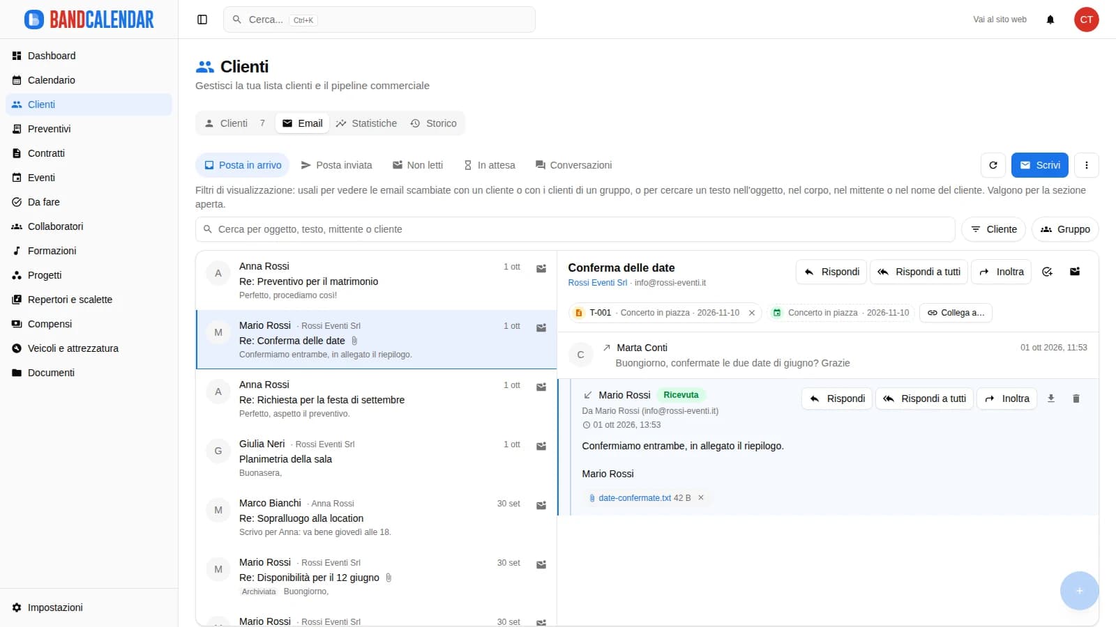The height and width of the screenshot is (627, 1116).
Task: Open the Rossi Eventi Srl client link
Action: point(597,283)
